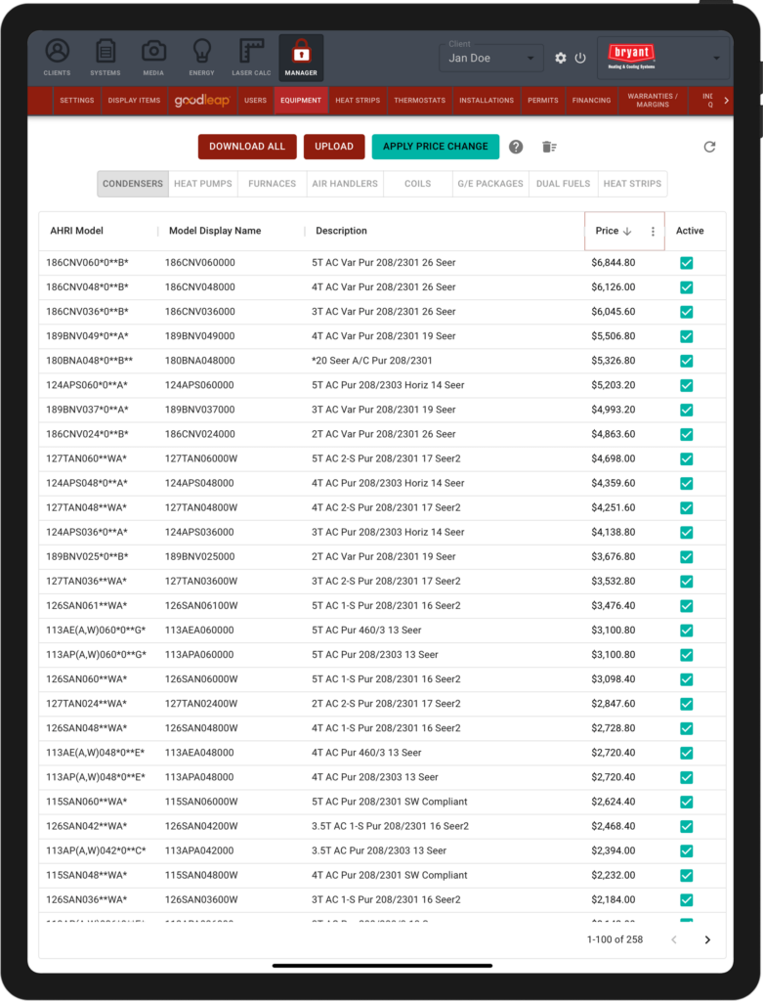Click the Download All button
The width and height of the screenshot is (763, 1001).
tap(247, 147)
